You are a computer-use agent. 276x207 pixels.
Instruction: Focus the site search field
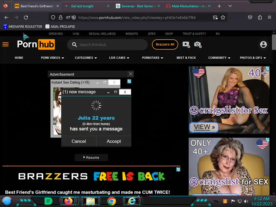(x=107, y=44)
